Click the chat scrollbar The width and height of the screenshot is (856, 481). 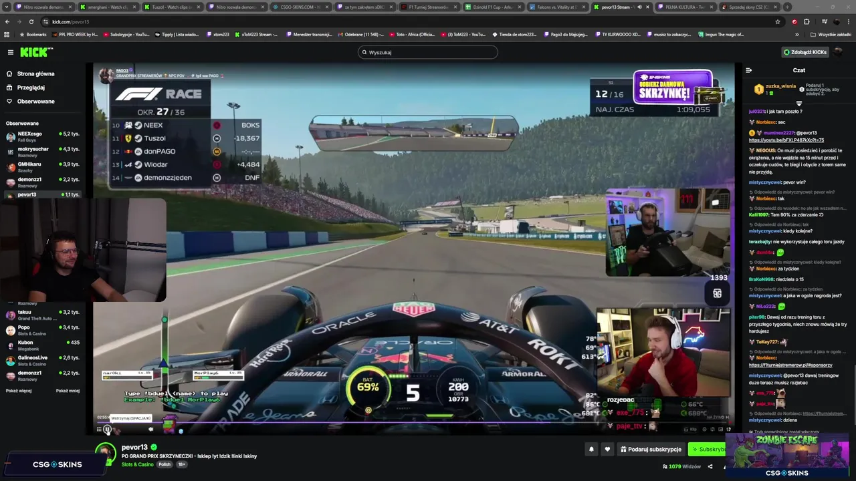tap(853, 394)
